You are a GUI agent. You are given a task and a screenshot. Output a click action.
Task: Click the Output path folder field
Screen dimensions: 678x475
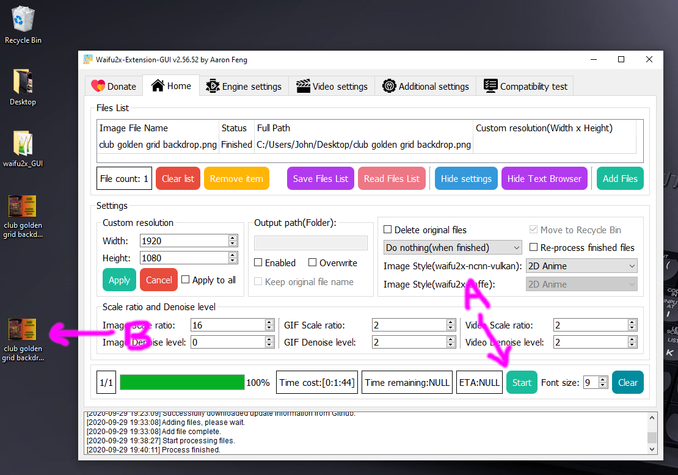pos(311,243)
